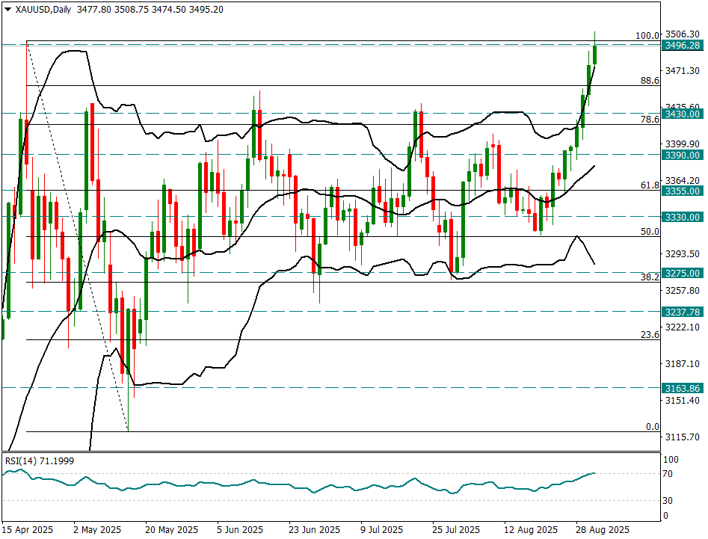Viewport: 708px width, 539px height.
Task: Click the 3471.30 price scale value
Action: 683,71
